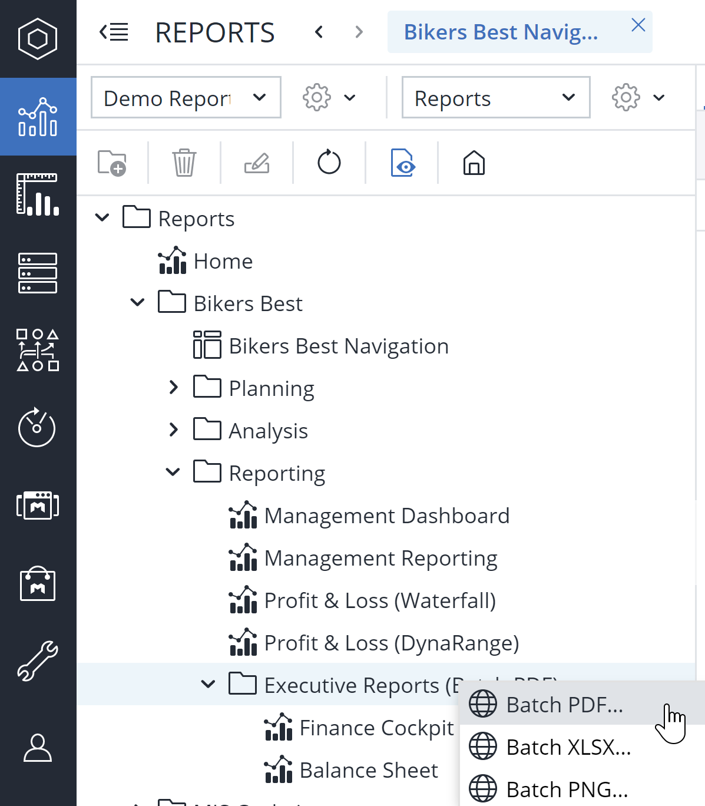This screenshot has width=705, height=806.
Task: Open administration via the wrench icon
Action: [38, 661]
